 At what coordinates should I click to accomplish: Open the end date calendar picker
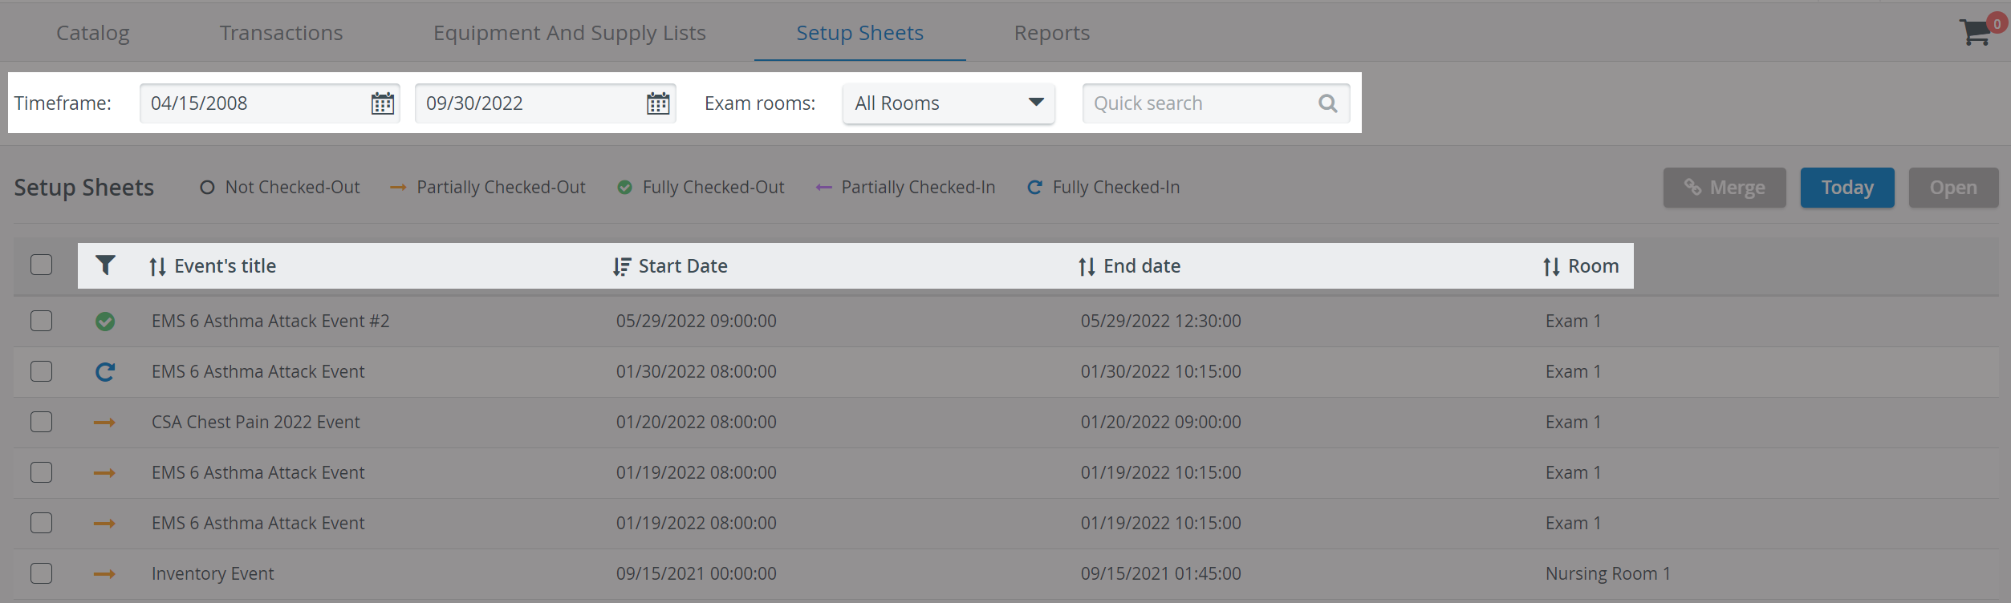coord(658,103)
